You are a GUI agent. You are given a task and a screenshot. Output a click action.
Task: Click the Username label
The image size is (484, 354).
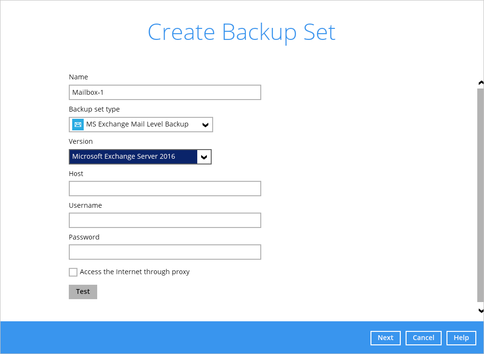(x=85, y=205)
